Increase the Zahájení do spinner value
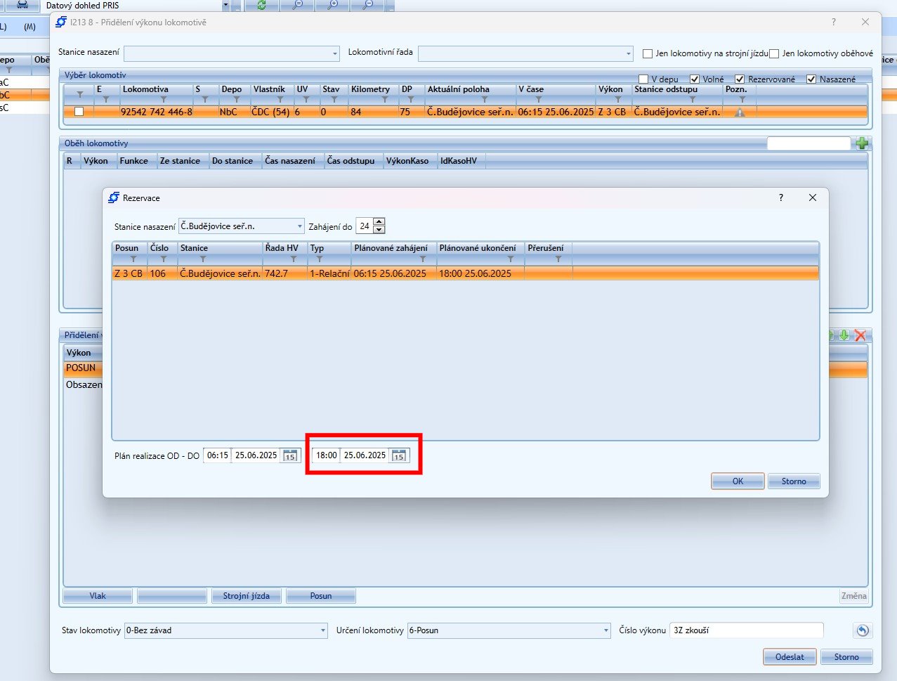This screenshot has height=681, width=897. tap(379, 222)
